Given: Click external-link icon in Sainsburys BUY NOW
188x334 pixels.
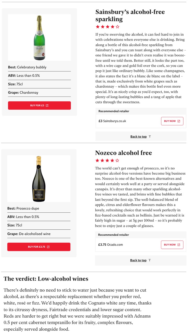Looking at the screenshot, I should 179,121.
